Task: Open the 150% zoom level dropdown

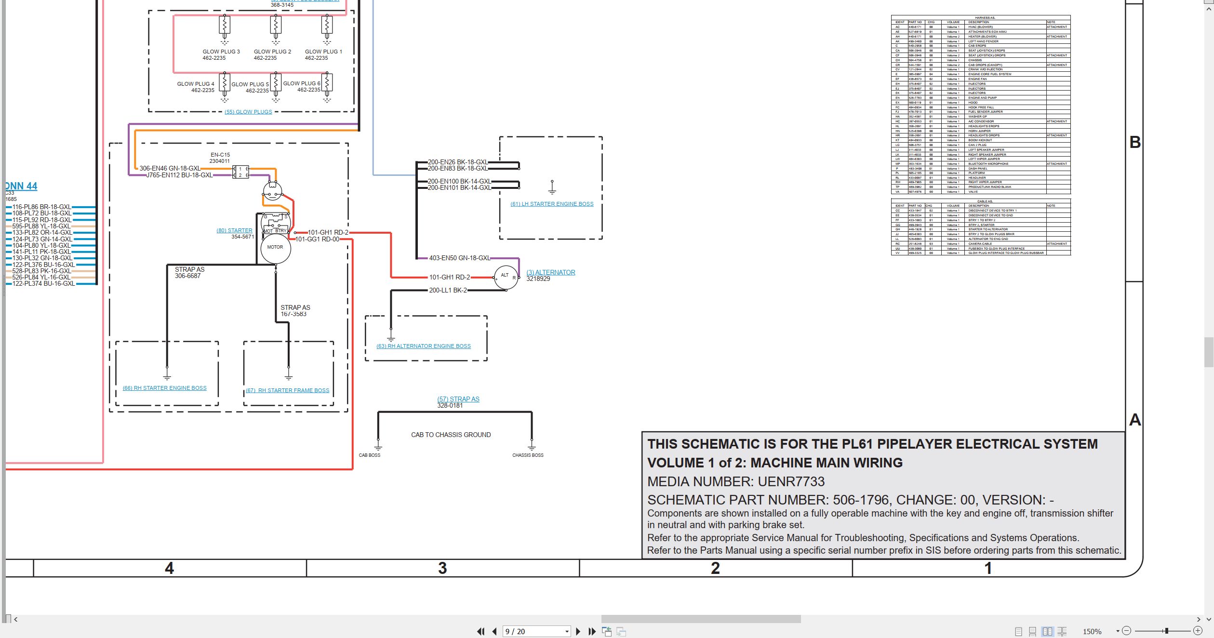Action: 1117,631
